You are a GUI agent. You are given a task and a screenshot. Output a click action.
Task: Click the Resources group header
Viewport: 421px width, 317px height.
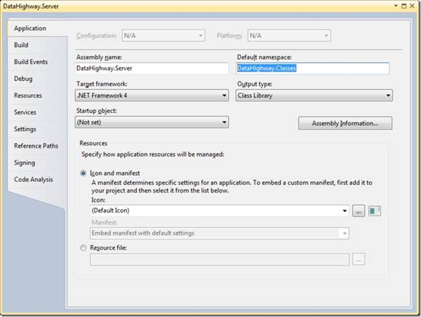[x=94, y=143]
